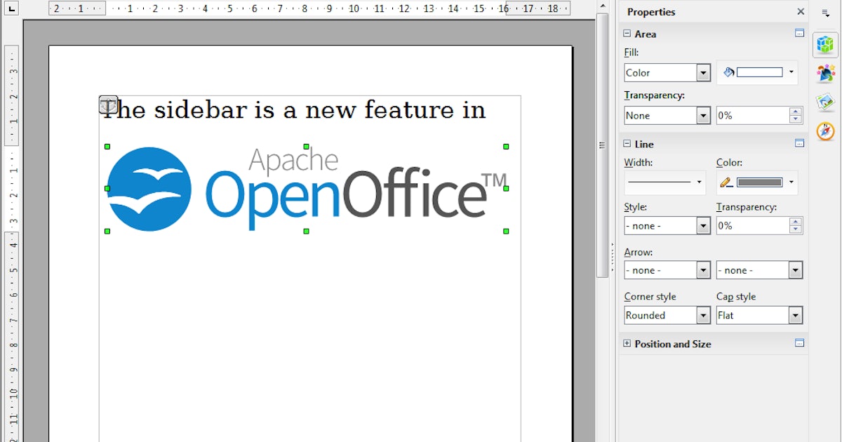
Task: Open the line Style dropdown
Action: click(x=667, y=226)
